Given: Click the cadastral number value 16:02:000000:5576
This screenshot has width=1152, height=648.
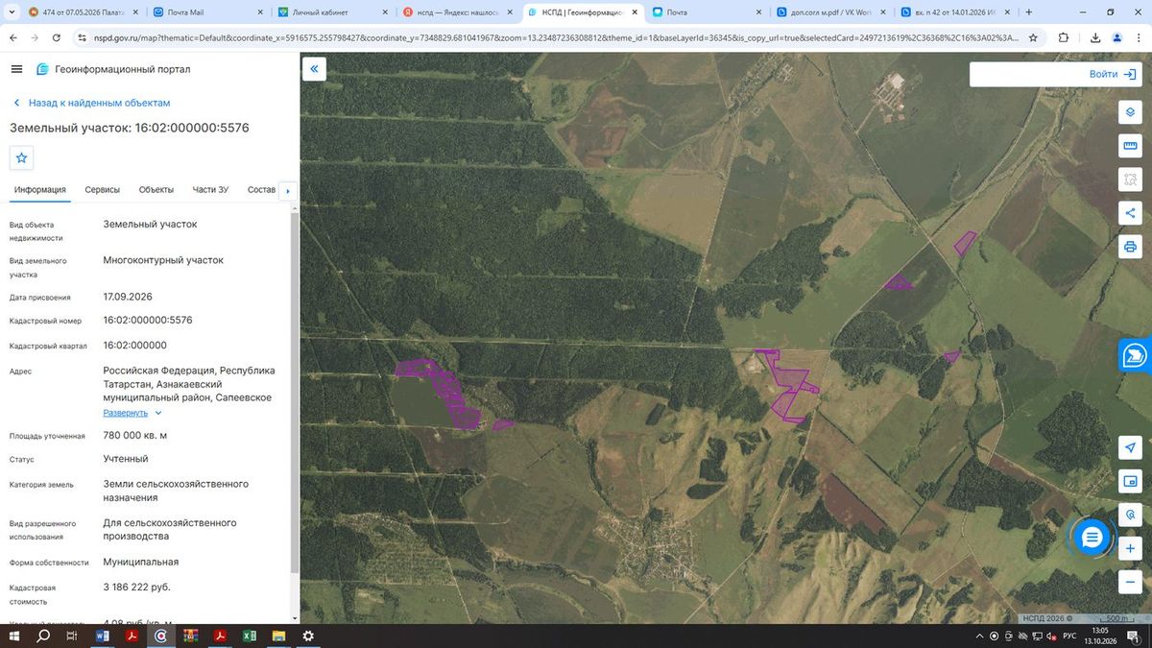Looking at the screenshot, I should pos(148,320).
